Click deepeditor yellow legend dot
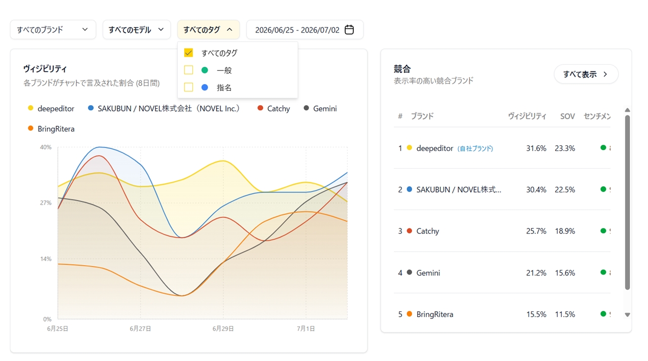The width and height of the screenshot is (648, 361). click(30, 108)
